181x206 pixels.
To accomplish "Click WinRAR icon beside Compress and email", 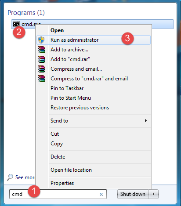I will point(41,69).
